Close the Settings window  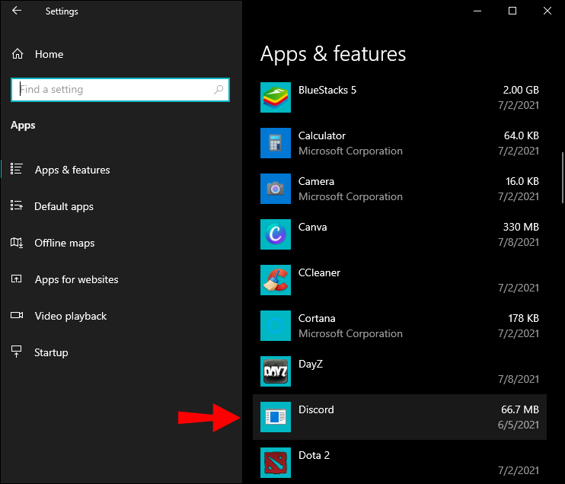pos(547,11)
